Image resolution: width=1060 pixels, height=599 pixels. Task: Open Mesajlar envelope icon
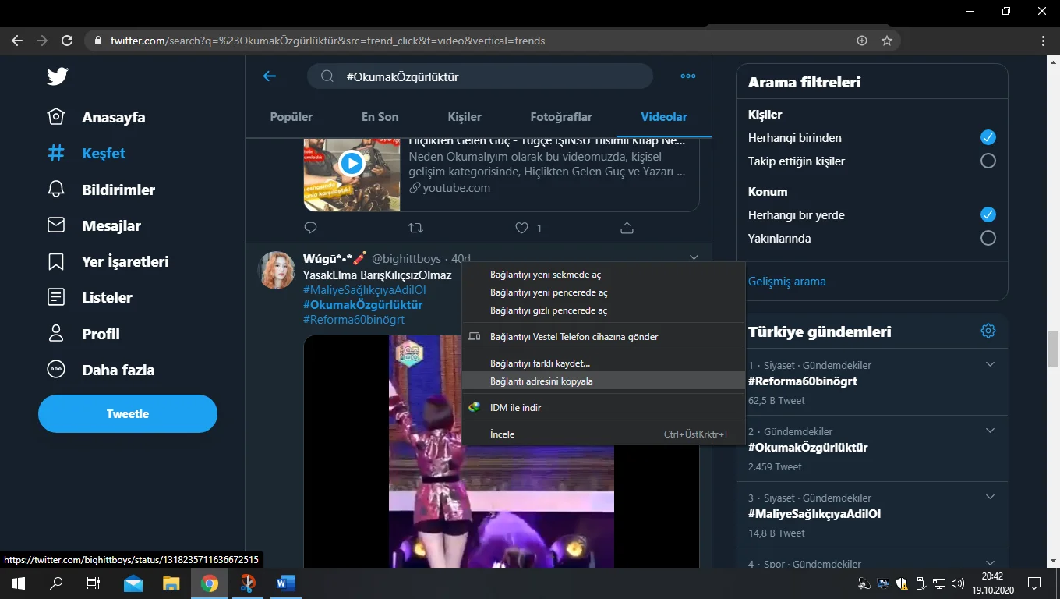pos(56,225)
